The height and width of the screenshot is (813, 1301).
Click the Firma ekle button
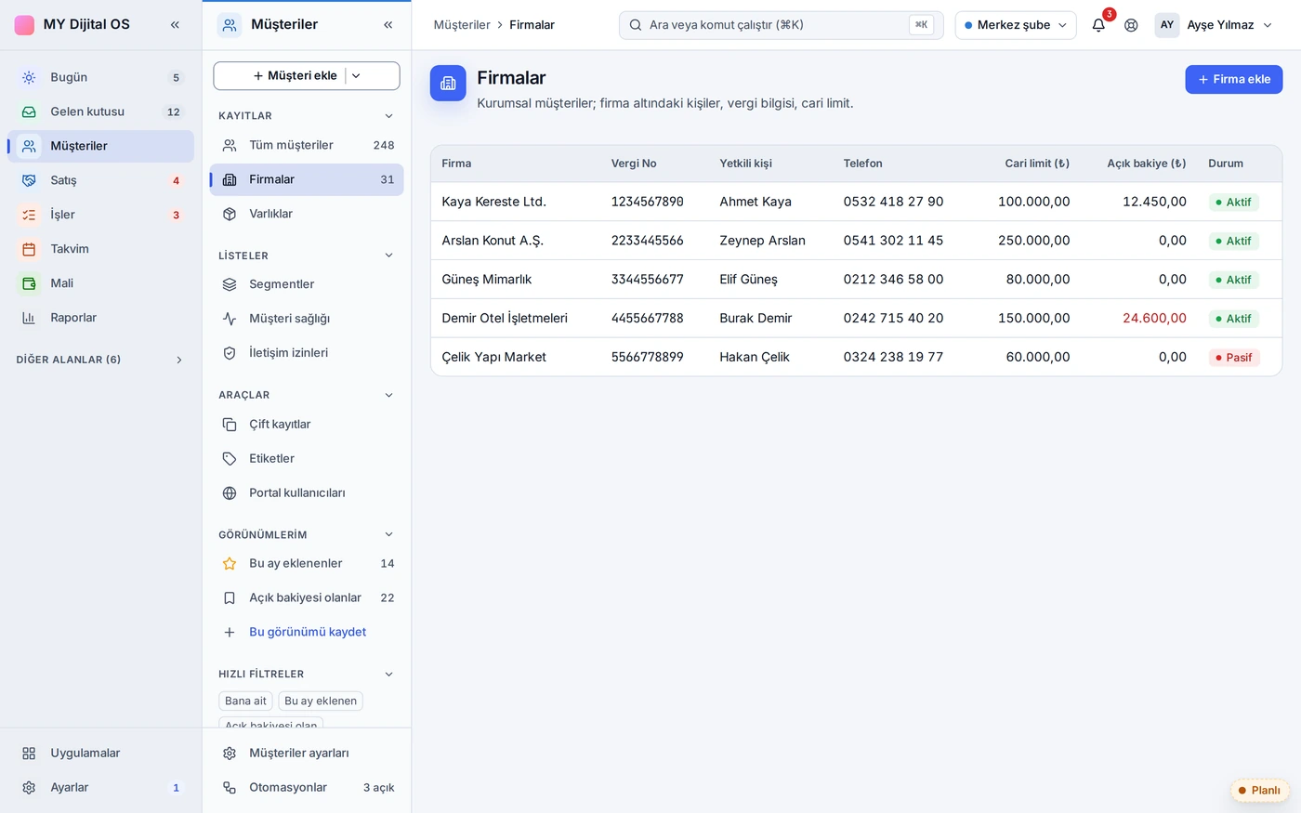(x=1234, y=80)
